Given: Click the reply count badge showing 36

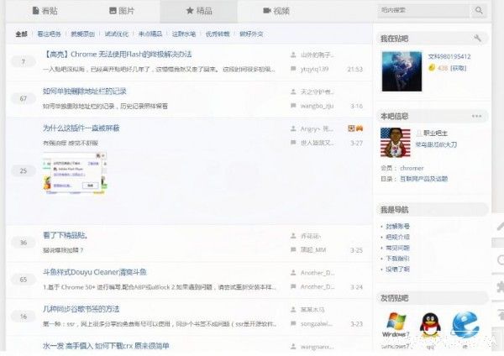Looking at the screenshot, I should [24, 243].
